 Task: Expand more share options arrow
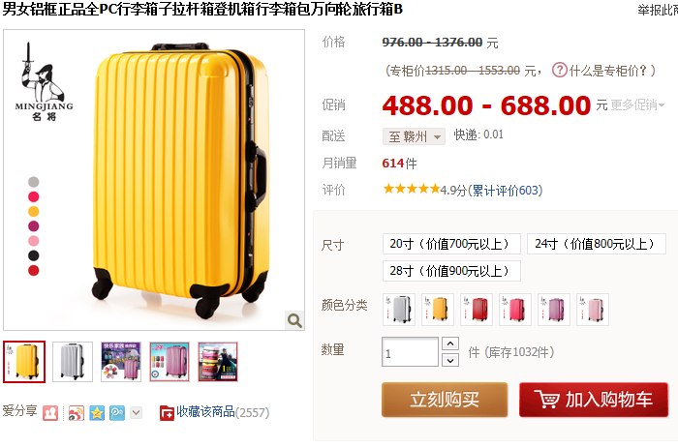[x=136, y=412]
